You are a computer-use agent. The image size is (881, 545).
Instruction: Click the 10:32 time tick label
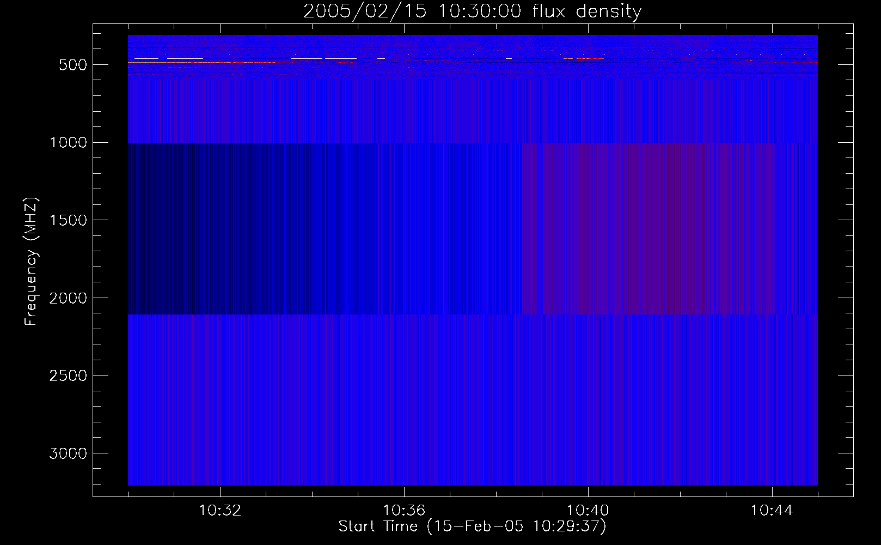click(x=220, y=511)
